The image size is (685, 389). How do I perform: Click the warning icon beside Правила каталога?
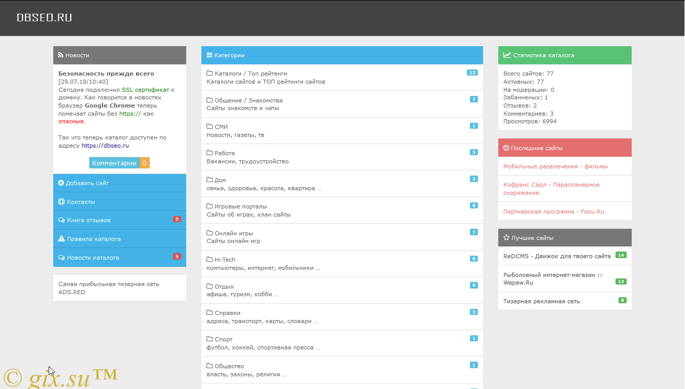coord(62,239)
